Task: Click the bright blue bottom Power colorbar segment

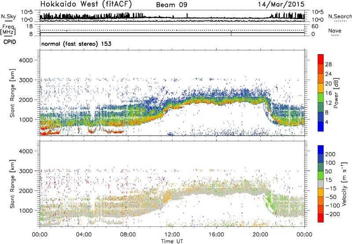Action: [321, 126]
